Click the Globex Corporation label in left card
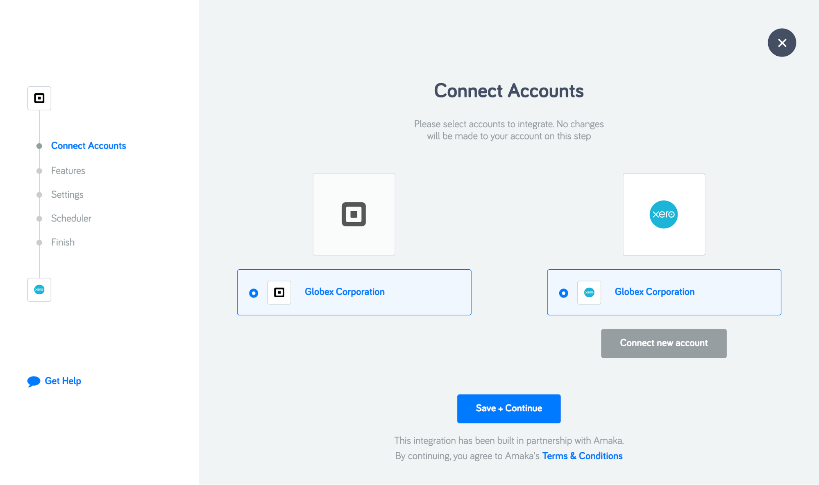819x485 pixels. 345,291
